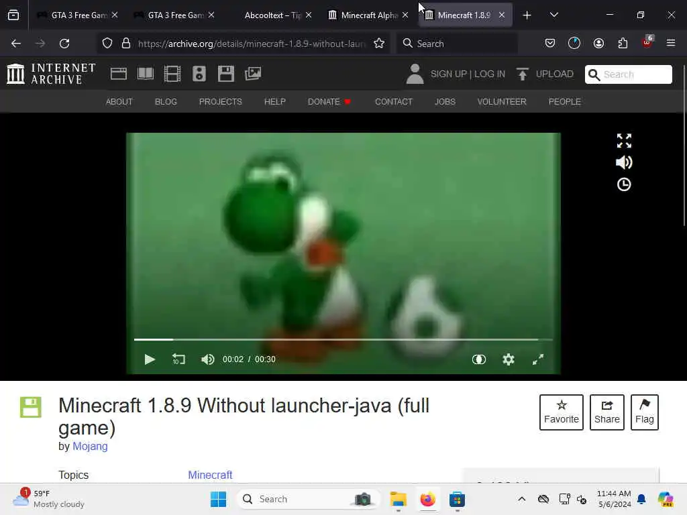Open the Texts book icon
The image size is (687, 515).
click(146, 74)
